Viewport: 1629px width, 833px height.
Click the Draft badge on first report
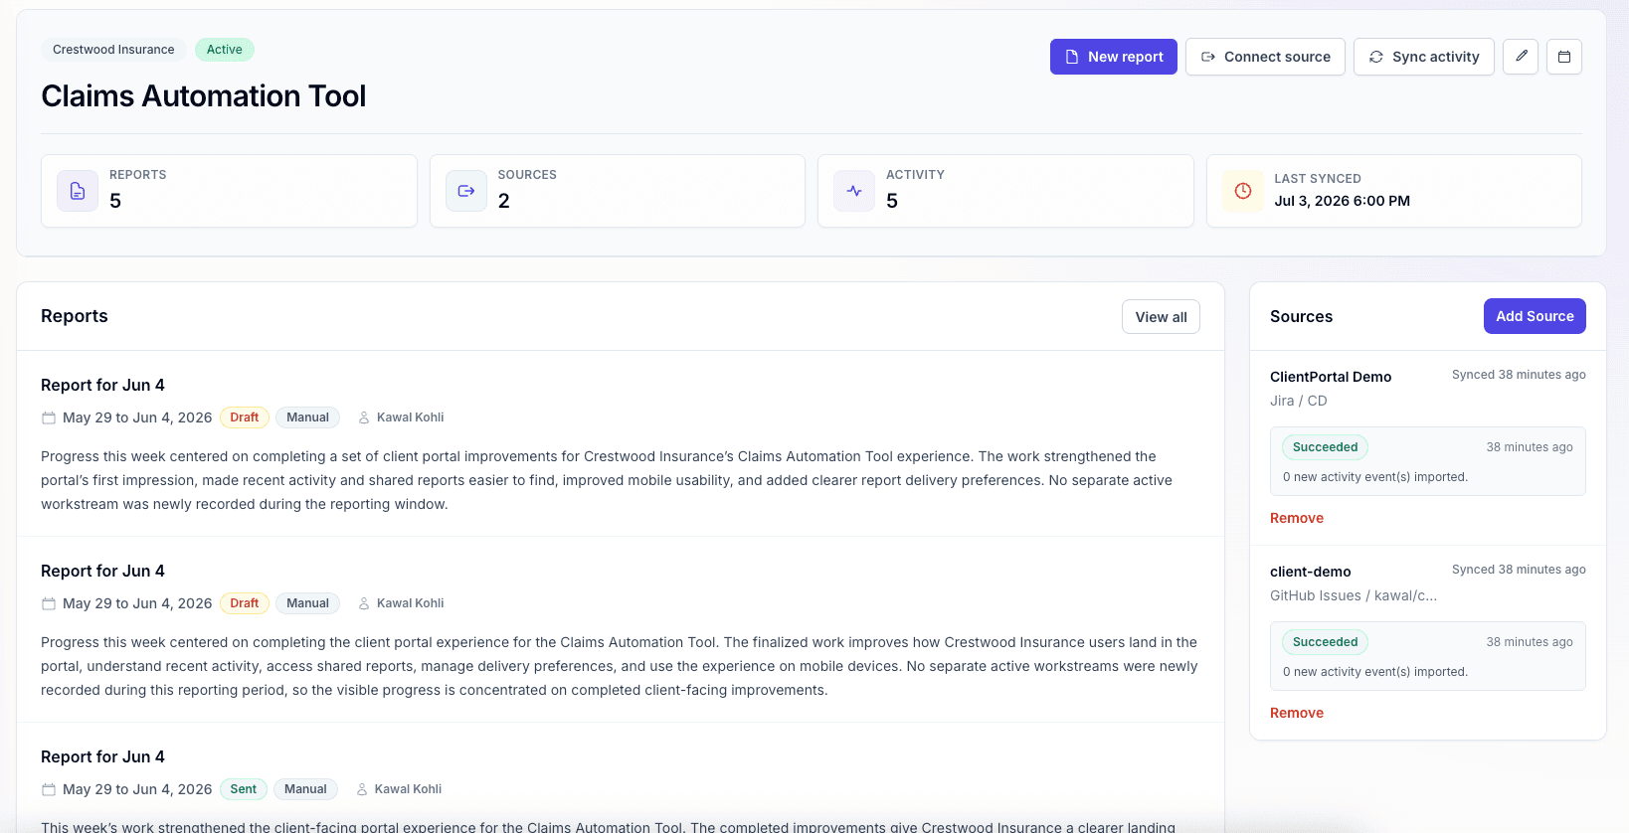(245, 417)
